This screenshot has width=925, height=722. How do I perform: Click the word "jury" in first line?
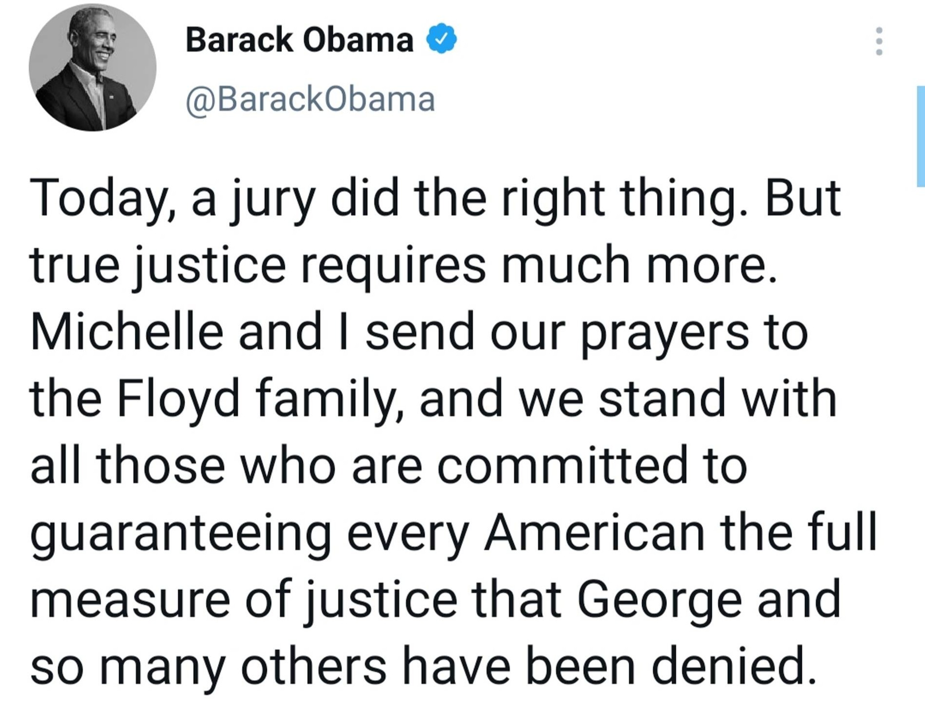(271, 200)
